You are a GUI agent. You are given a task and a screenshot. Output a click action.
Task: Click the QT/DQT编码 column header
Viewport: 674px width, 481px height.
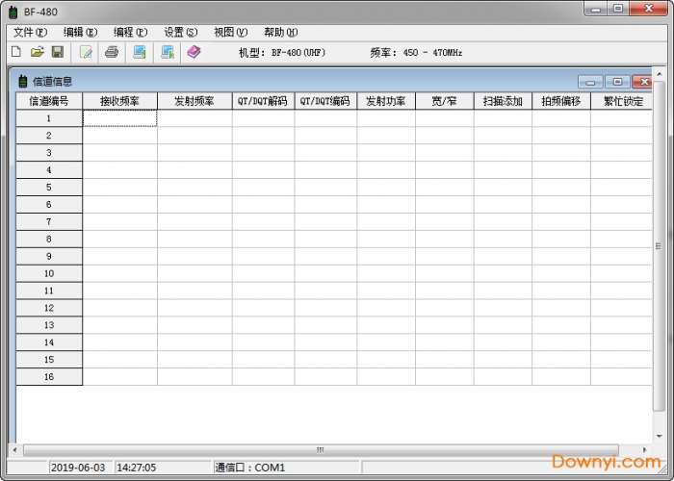point(325,101)
